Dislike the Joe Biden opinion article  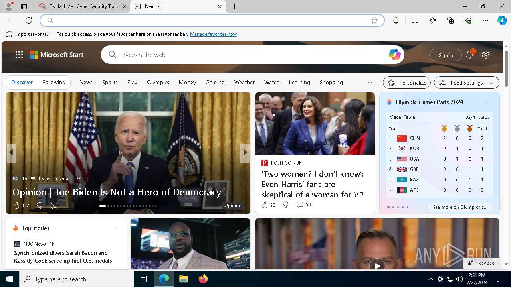pyautogui.click(x=39, y=206)
